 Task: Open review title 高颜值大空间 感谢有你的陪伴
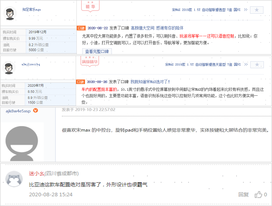coord(157,28)
